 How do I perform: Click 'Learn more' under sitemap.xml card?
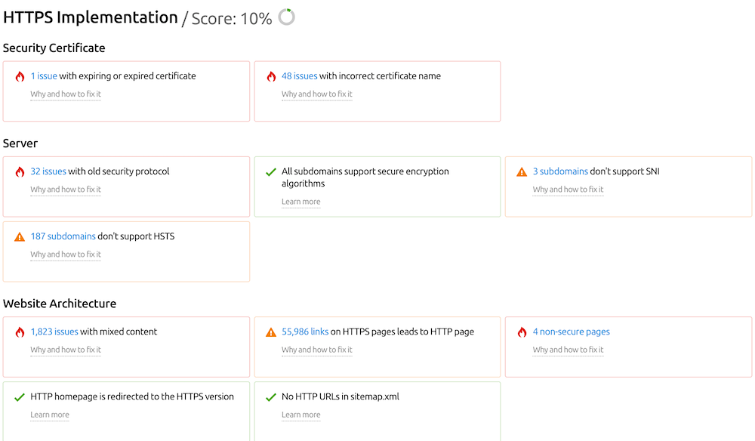(300, 415)
